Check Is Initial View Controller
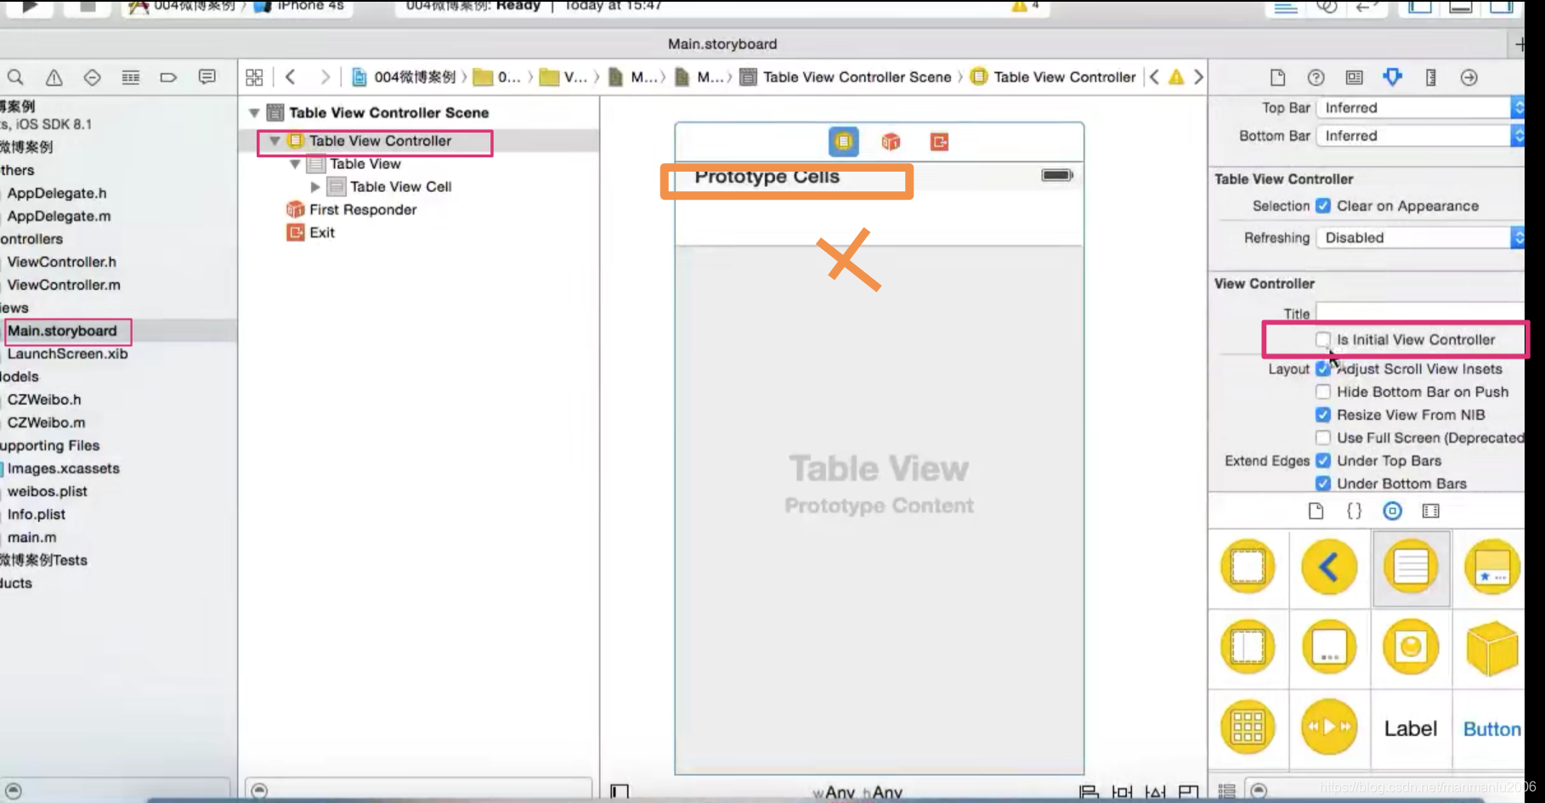The image size is (1545, 803). pos(1323,340)
